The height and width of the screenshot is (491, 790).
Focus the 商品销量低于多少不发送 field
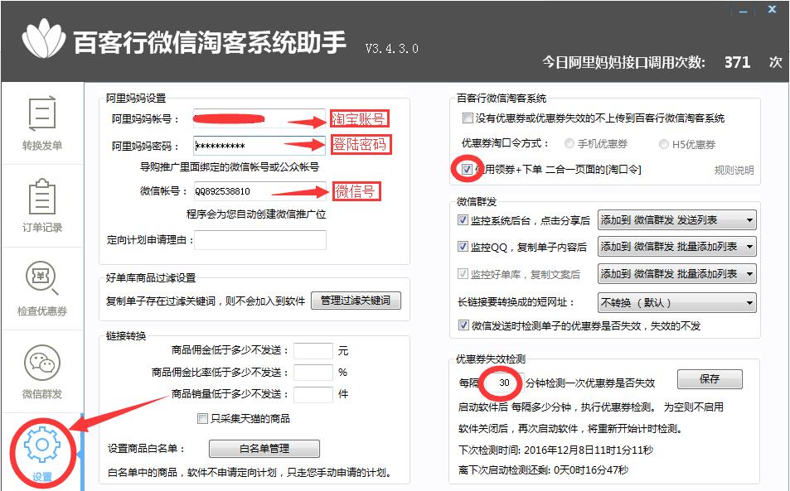313,394
